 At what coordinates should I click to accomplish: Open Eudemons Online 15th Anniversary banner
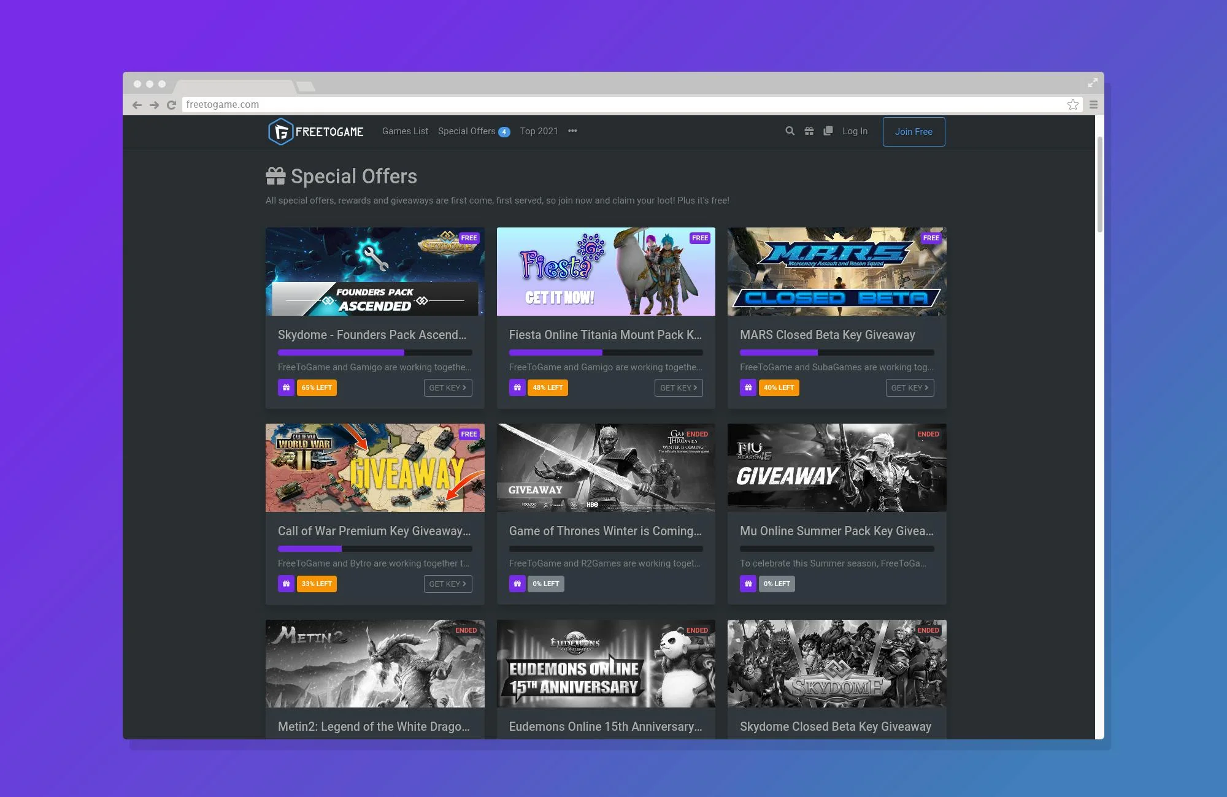click(x=606, y=663)
